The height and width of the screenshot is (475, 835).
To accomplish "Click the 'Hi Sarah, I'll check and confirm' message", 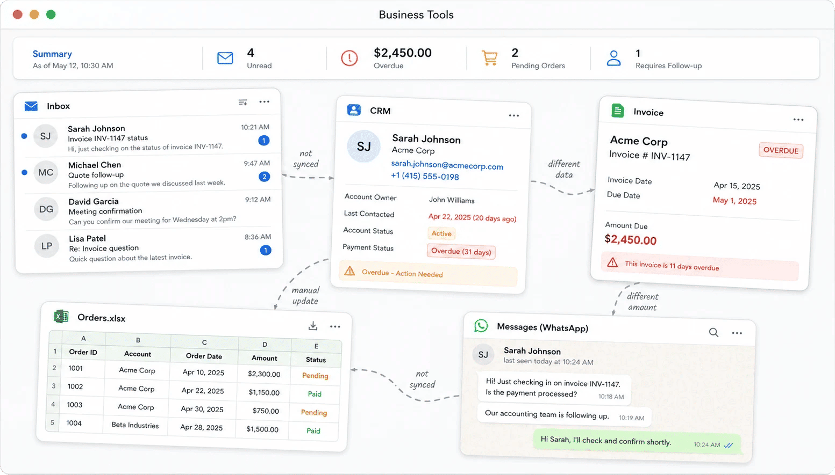I will click(x=637, y=442).
